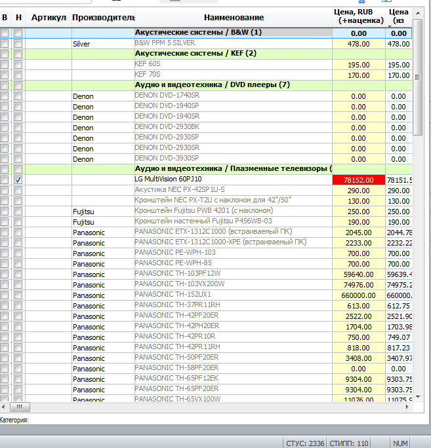Click the vertical scrollbar thumb

tap(418, 77)
